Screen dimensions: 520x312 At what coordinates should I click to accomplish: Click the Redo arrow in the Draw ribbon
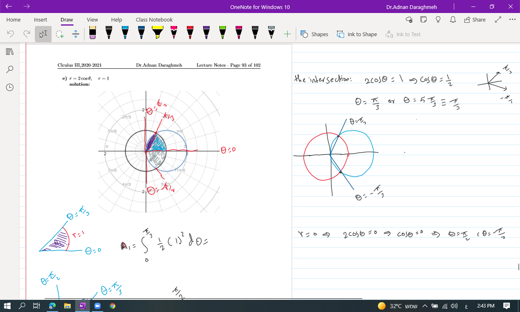27,34
